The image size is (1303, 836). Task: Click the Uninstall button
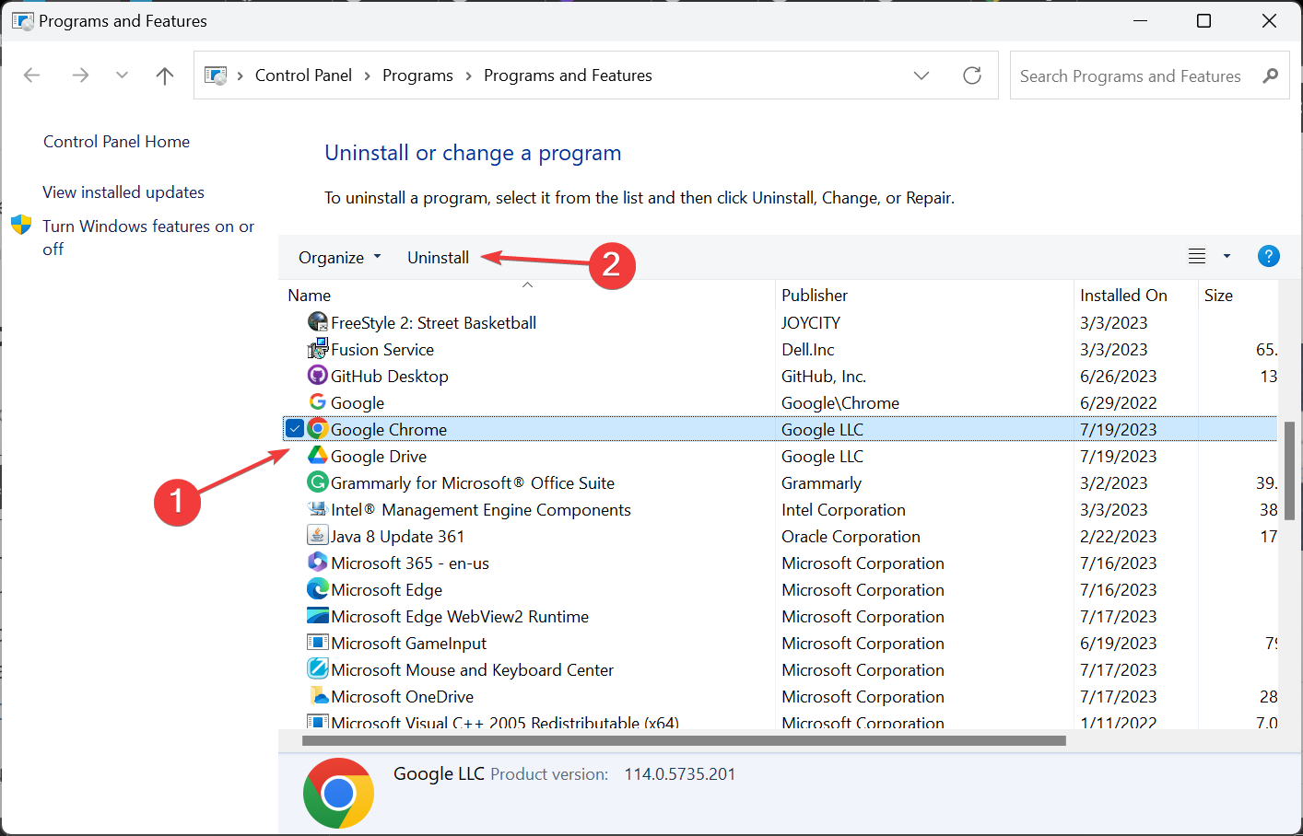tap(438, 257)
